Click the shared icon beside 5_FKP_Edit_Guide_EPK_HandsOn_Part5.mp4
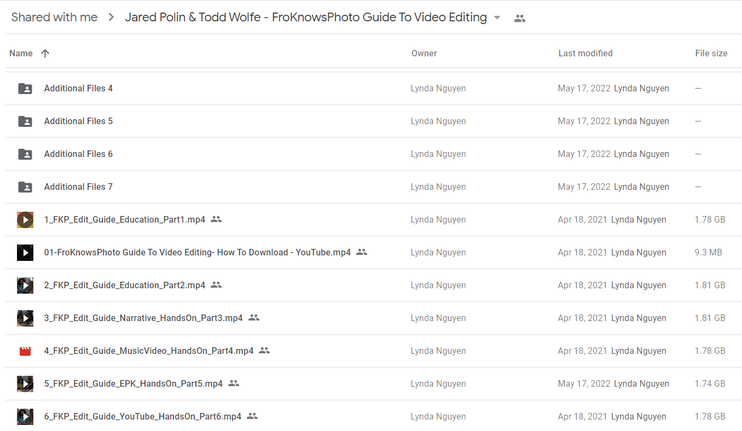Screen dimensions: 742x431 point(234,383)
